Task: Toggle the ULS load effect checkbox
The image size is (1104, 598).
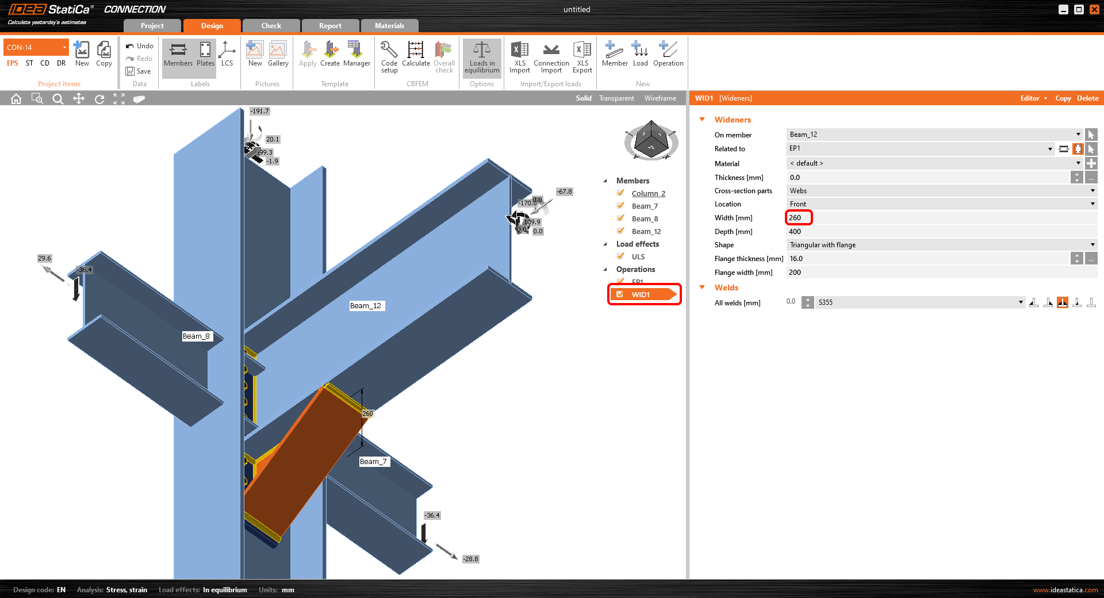Action: tap(621, 256)
